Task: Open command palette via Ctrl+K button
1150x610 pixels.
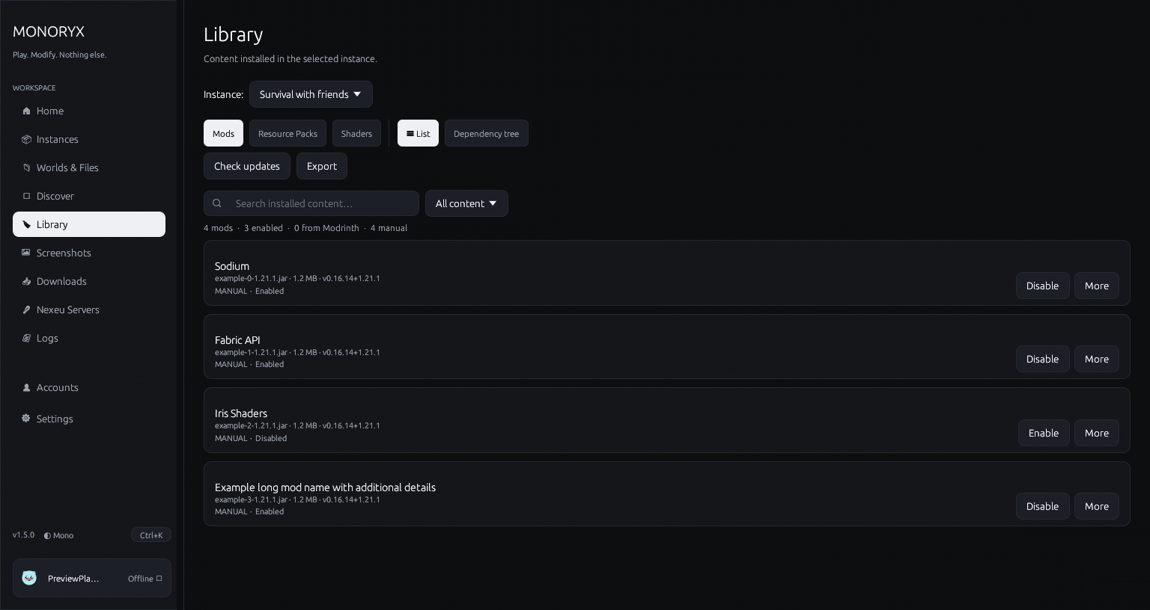Action: click(x=151, y=534)
